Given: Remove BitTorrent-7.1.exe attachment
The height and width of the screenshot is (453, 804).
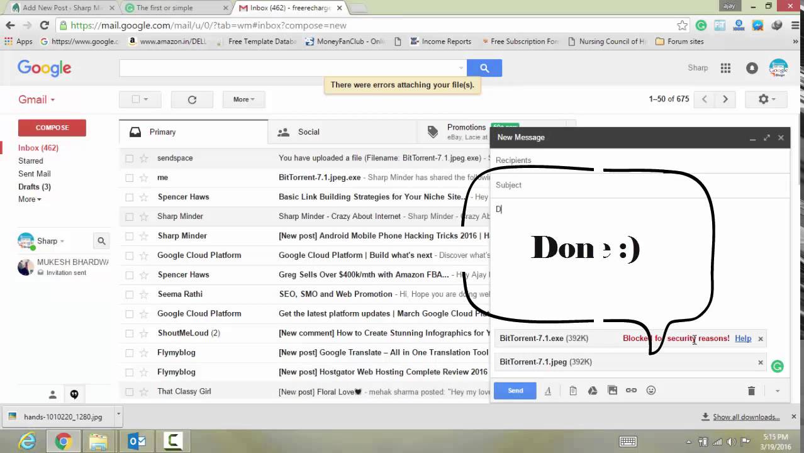Looking at the screenshot, I should [760, 338].
